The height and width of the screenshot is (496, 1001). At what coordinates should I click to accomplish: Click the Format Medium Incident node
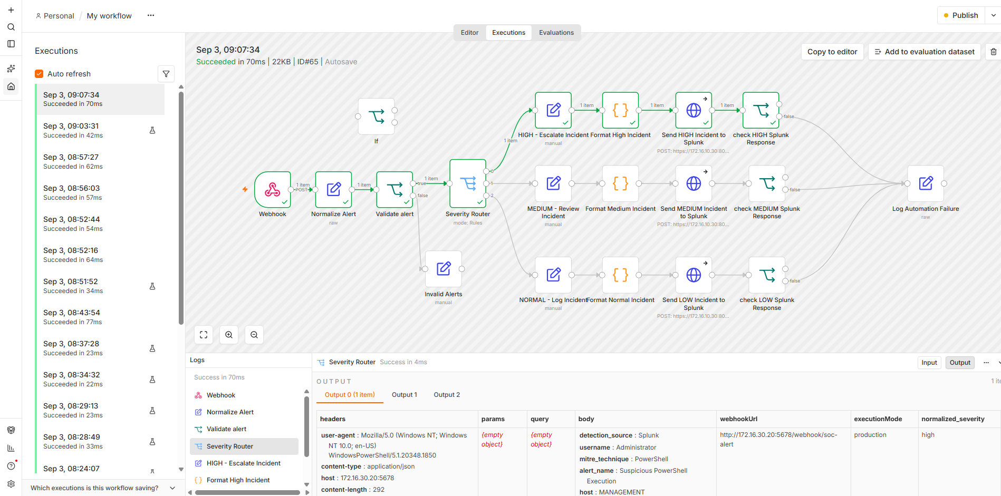coord(621,183)
